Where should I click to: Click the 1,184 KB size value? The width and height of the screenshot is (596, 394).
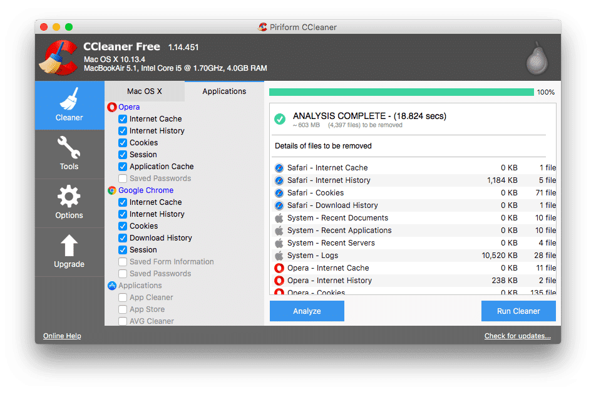[502, 180]
